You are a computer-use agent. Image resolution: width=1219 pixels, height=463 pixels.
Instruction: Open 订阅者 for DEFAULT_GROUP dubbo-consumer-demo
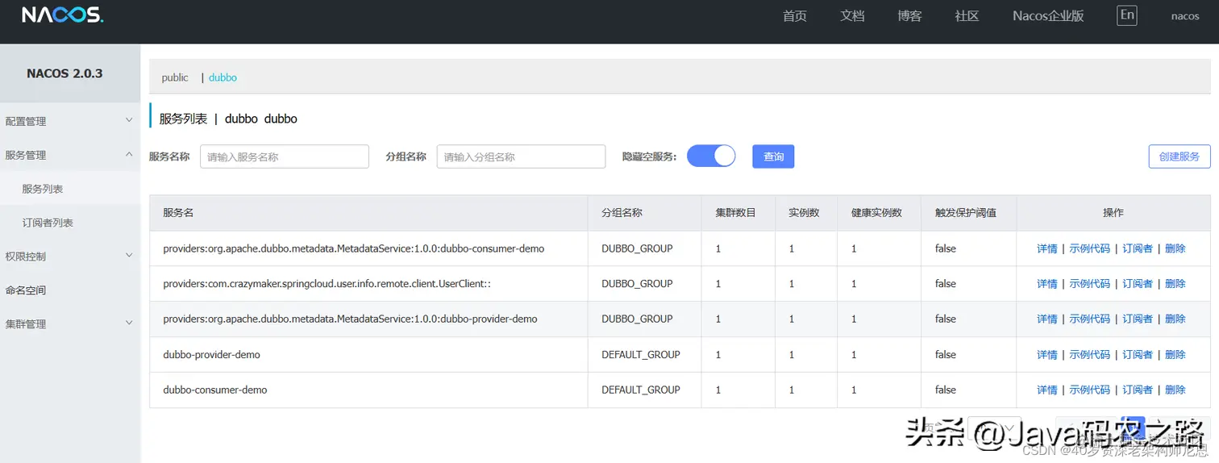[x=1138, y=390]
